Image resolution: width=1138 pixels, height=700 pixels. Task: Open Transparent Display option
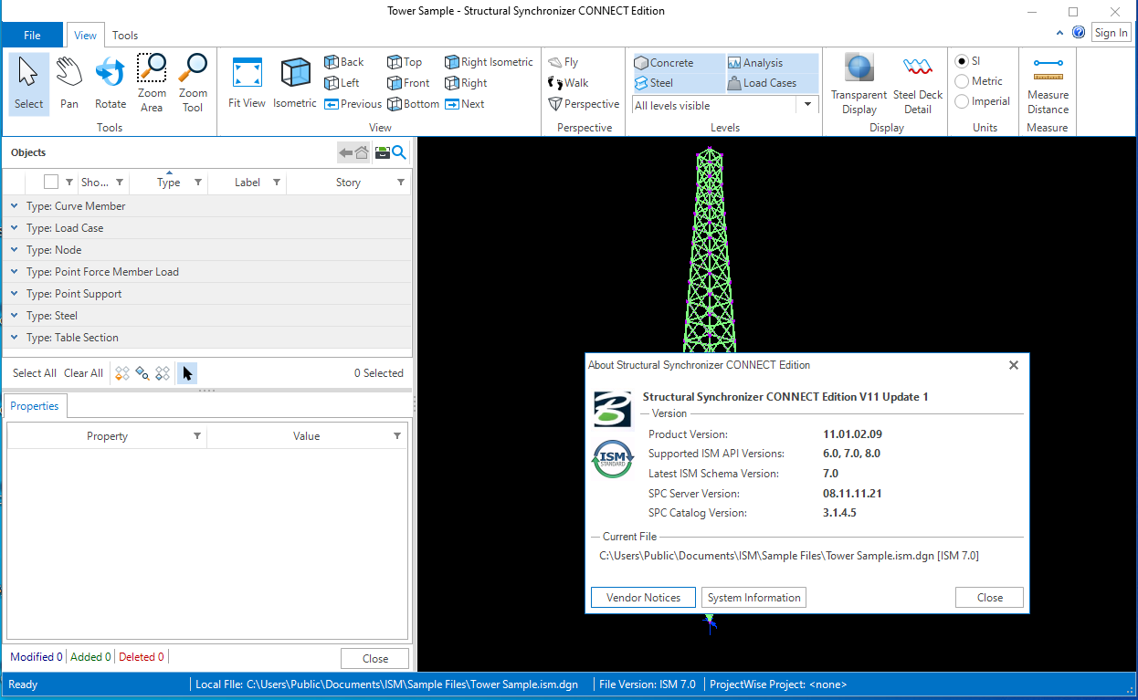tap(859, 83)
